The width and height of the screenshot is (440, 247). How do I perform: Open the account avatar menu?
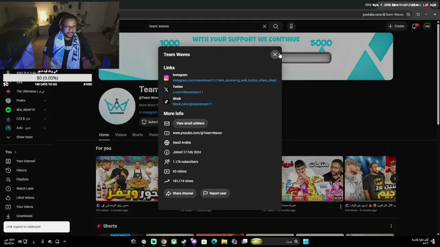[x=427, y=26]
